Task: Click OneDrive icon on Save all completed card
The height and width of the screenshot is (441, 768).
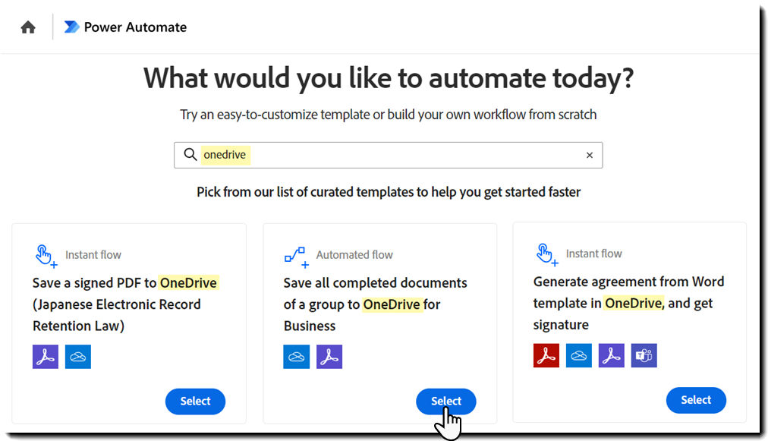Action: [296, 356]
